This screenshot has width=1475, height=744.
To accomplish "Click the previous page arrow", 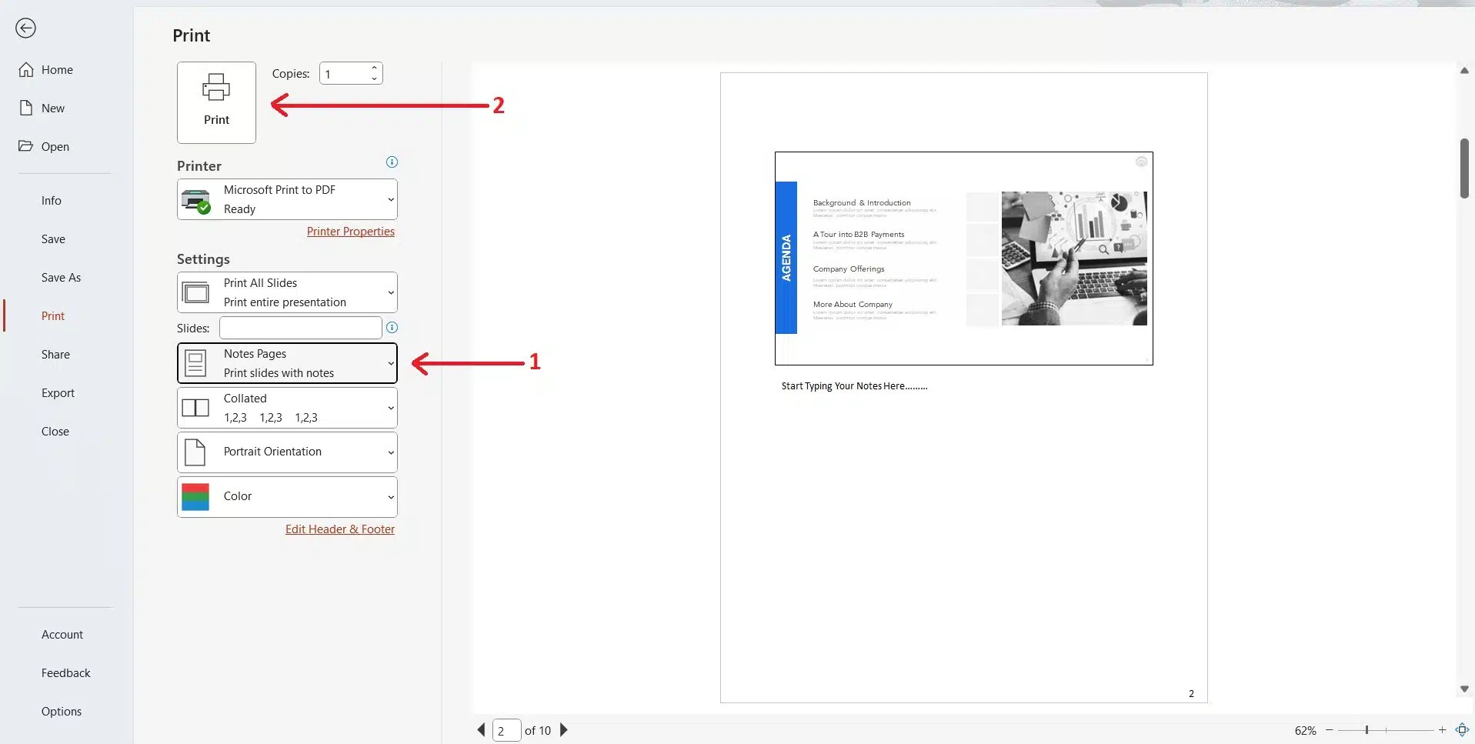I will [x=481, y=729].
